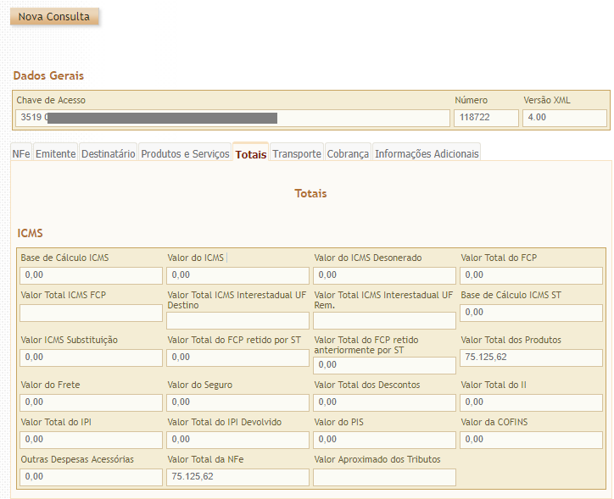Click the Valor do Frete field
This screenshot has width=614, height=499.
(x=91, y=402)
